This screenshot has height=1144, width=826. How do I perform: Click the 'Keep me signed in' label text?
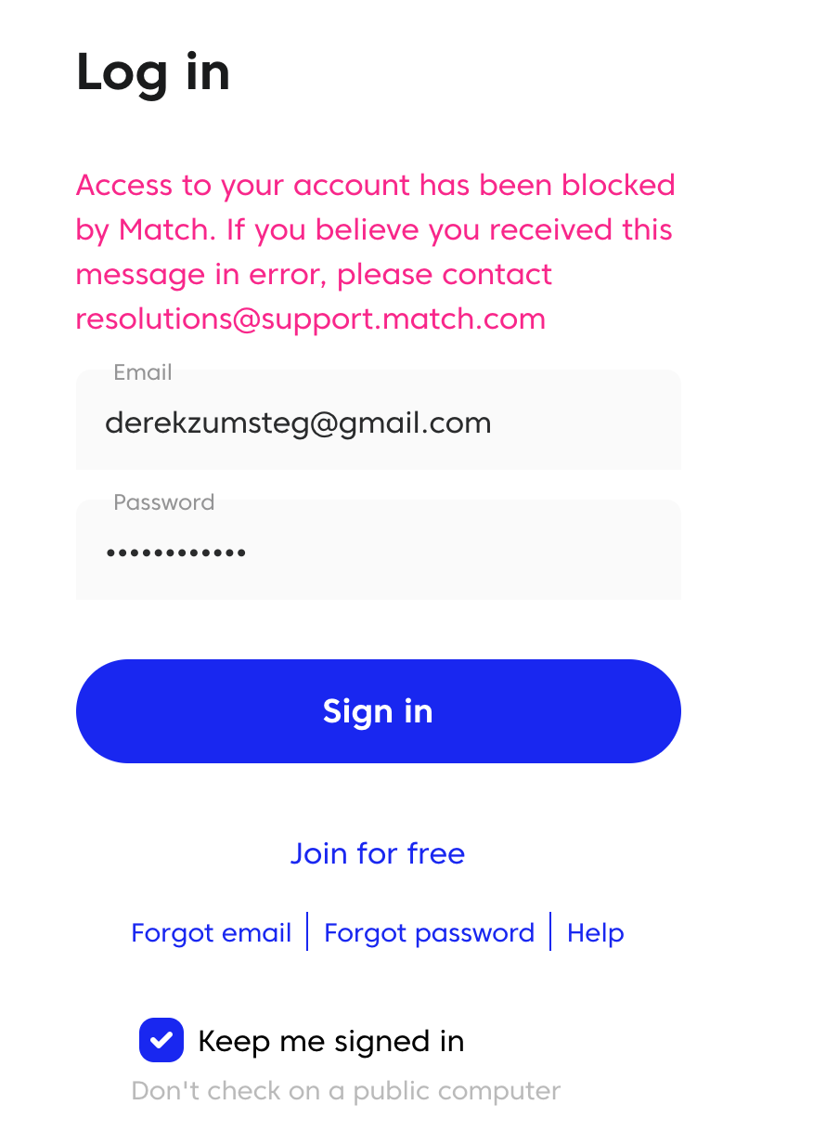(x=331, y=1041)
